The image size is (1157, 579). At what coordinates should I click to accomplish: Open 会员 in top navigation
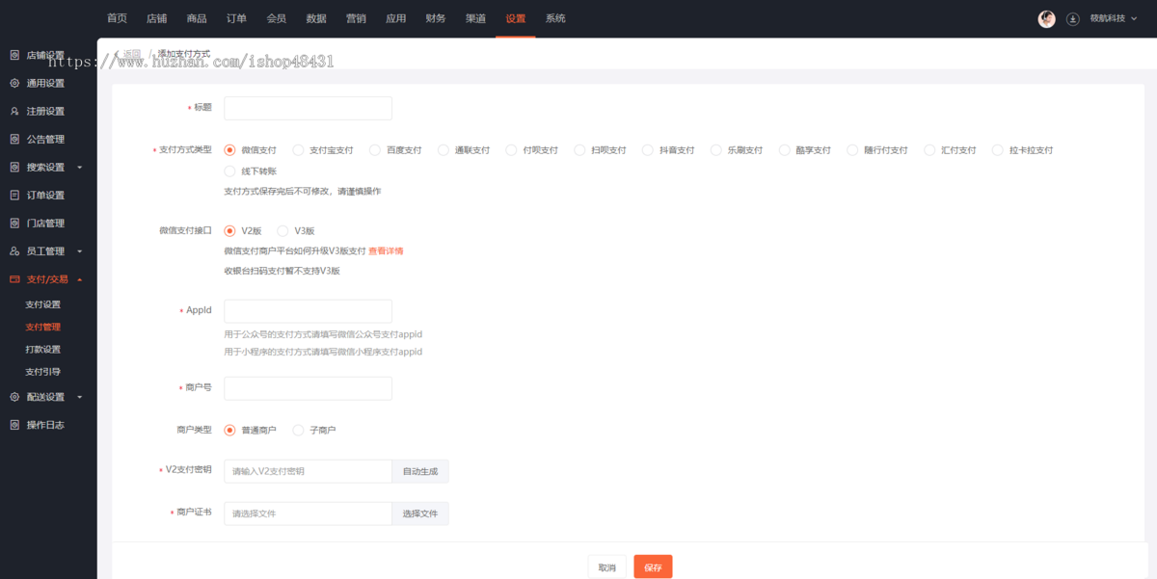pyautogui.click(x=276, y=18)
